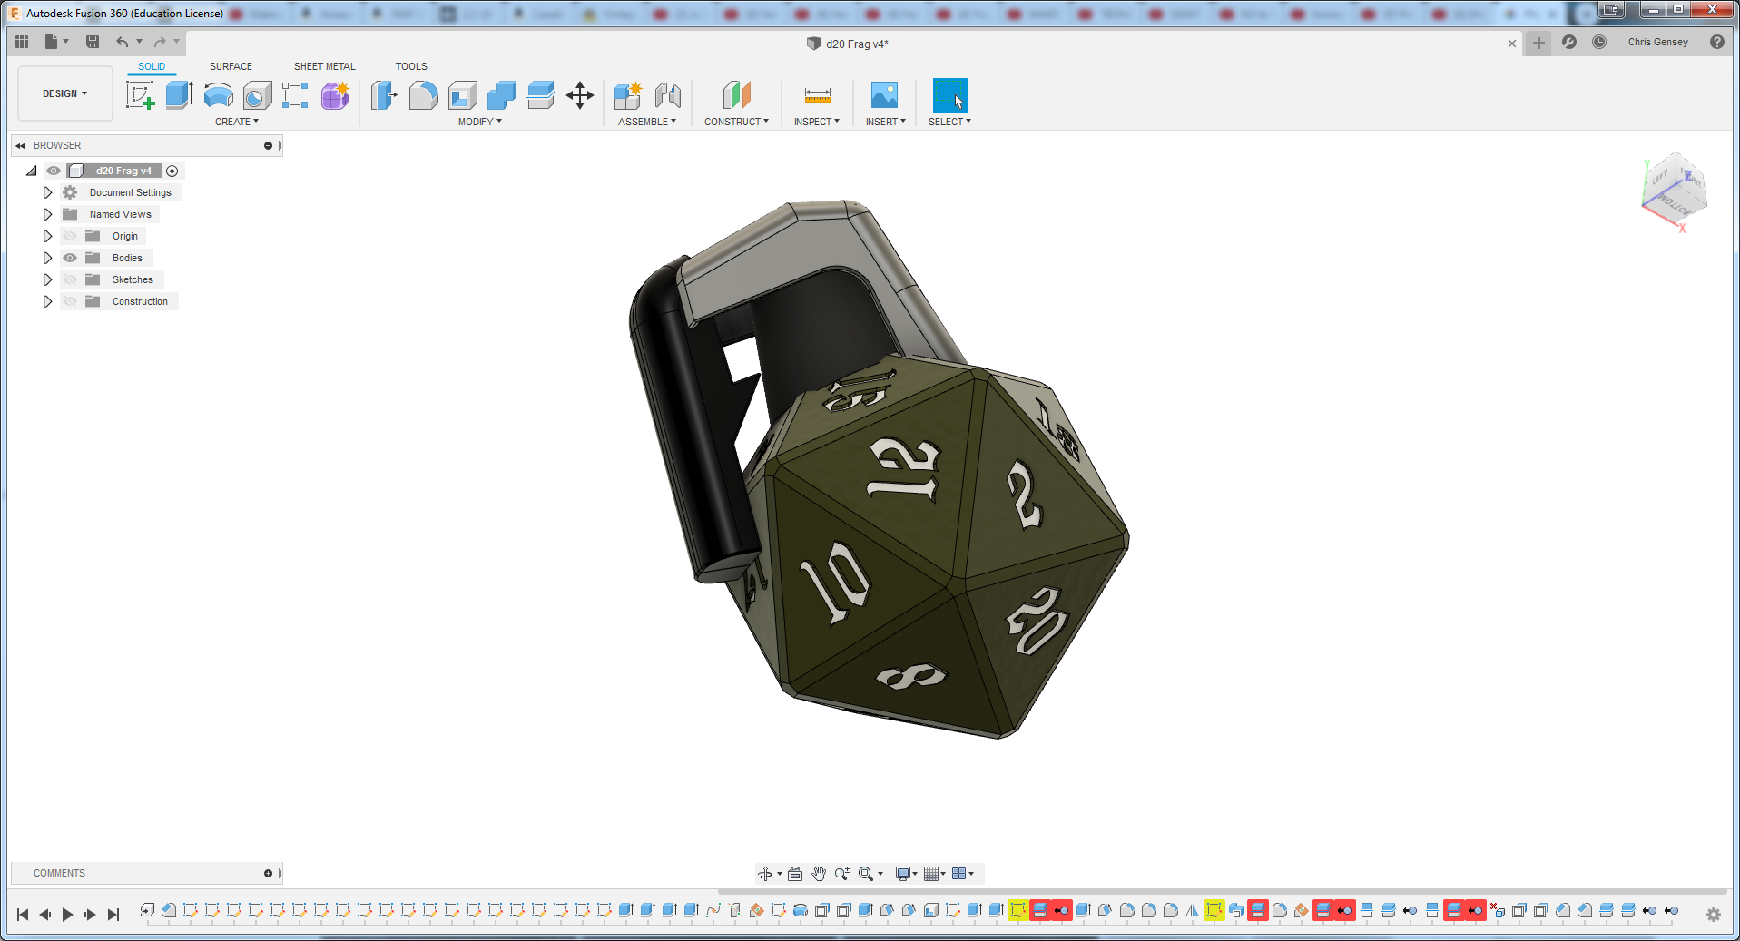This screenshot has height=941, width=1740.
Task: Expand the Construction folder
Action: [x=47, y=301]
